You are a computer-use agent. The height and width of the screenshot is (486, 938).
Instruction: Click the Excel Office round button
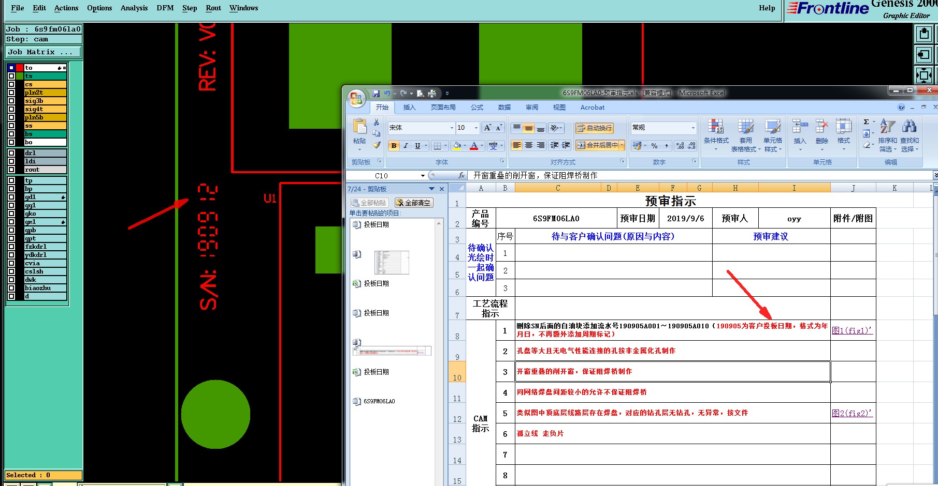click(356, 98)
